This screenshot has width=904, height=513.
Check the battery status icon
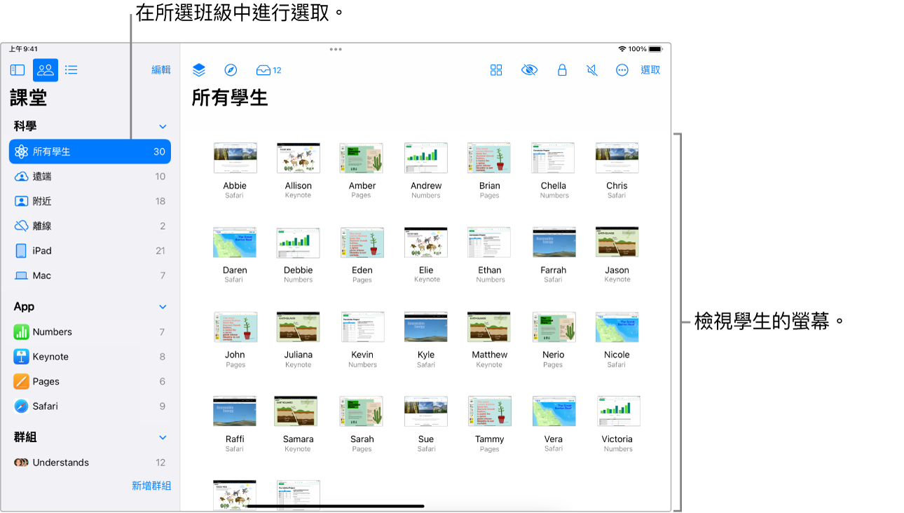coord(655,49)
